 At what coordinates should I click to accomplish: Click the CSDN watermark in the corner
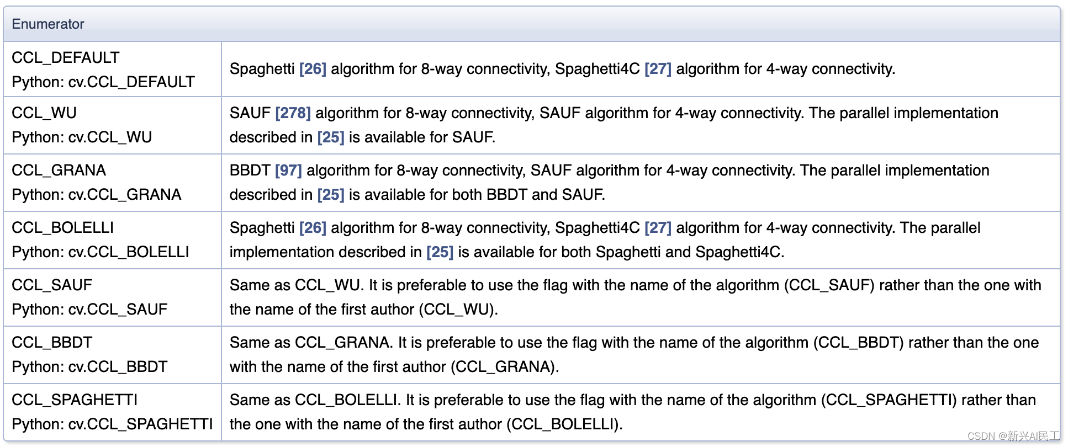[x=1013, y=436]
